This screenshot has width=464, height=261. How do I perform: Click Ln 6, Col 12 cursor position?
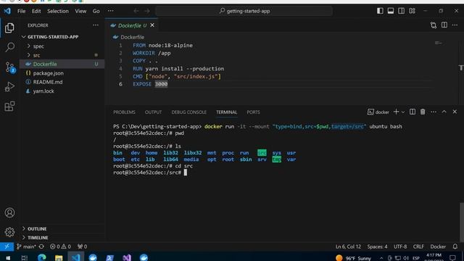[x=348, y=246]
